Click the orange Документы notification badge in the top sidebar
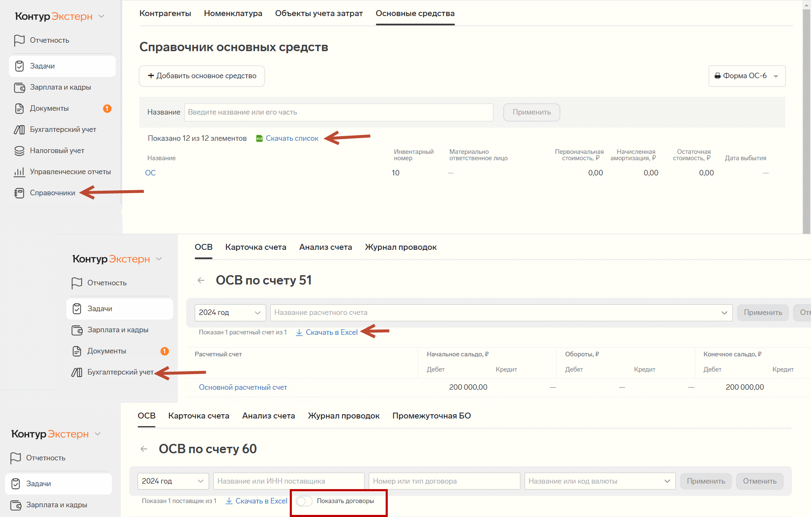Viewport: 811px width, 517px height. pos(107,109)
